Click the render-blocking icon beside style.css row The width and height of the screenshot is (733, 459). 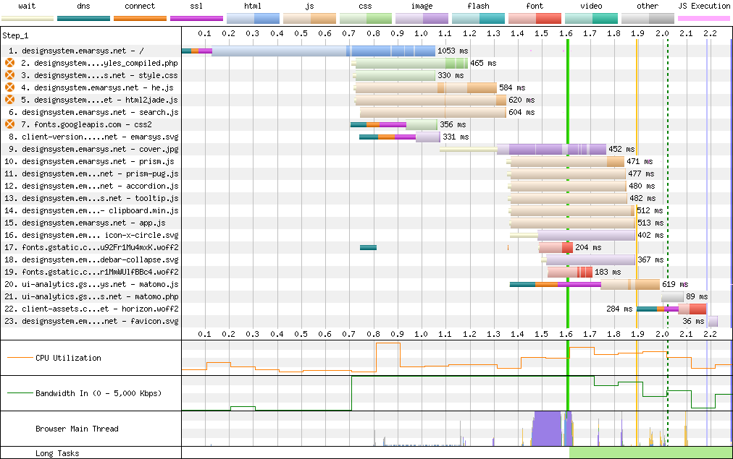tap(10, 75)
